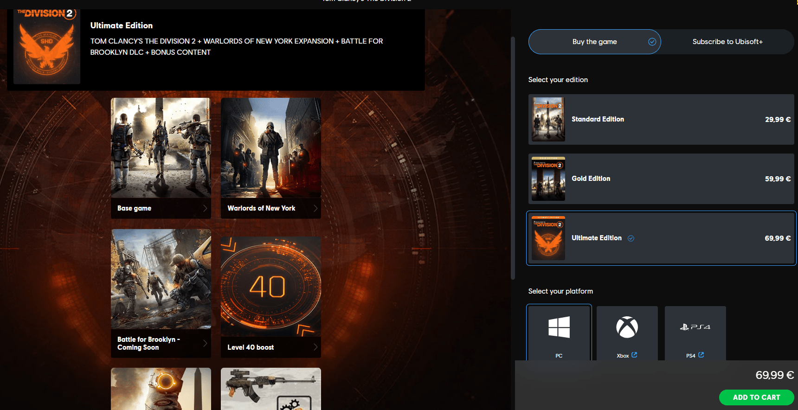
Task: Click the 'Ultimate Edition' heading text
Action: click(x=122, y=26)
